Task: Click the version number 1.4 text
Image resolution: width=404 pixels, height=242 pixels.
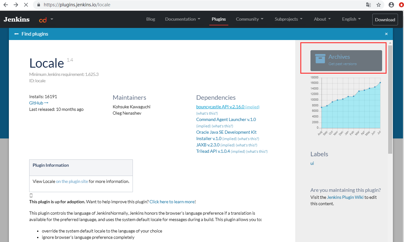Action: 70,60
